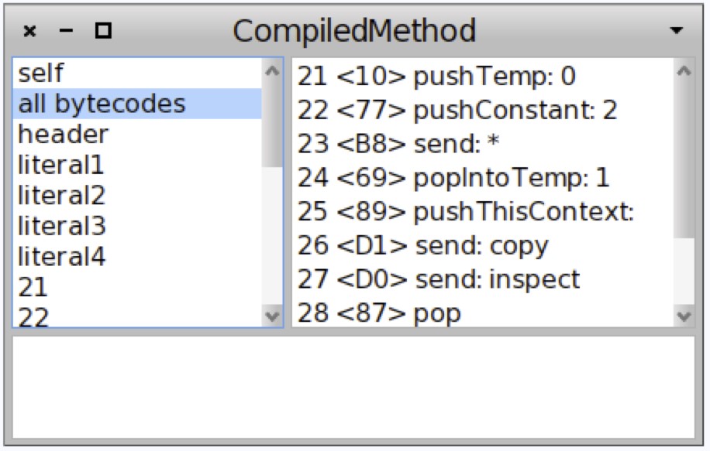Image resolution: width=710 pixels, height=451 pixels.
Task: Open the window menu dropdown arrow
Action: click(x=677, y=31)
